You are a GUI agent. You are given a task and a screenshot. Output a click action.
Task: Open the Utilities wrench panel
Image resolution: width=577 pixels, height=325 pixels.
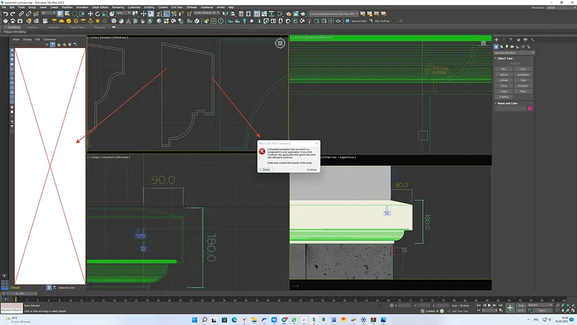[533, 40]
